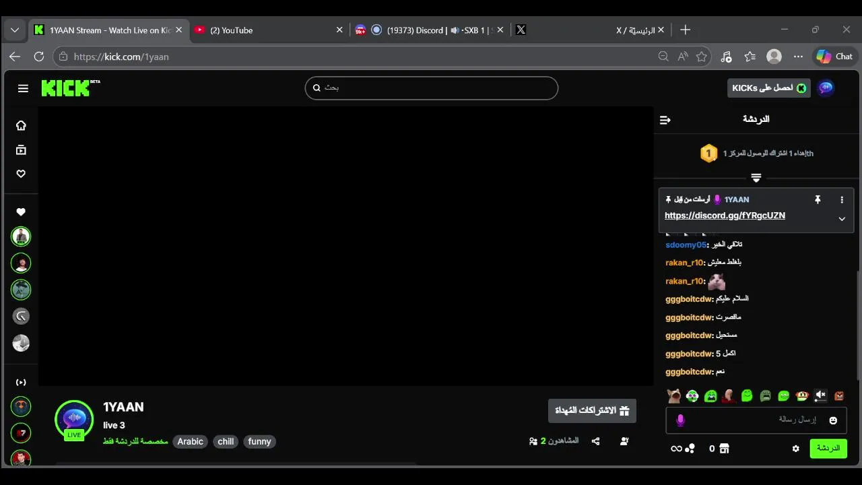Click 1YAAN username in pinned message
862x485 pixels.
point(737,199)
